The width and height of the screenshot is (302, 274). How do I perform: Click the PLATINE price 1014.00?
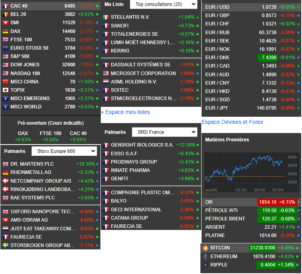268,235
